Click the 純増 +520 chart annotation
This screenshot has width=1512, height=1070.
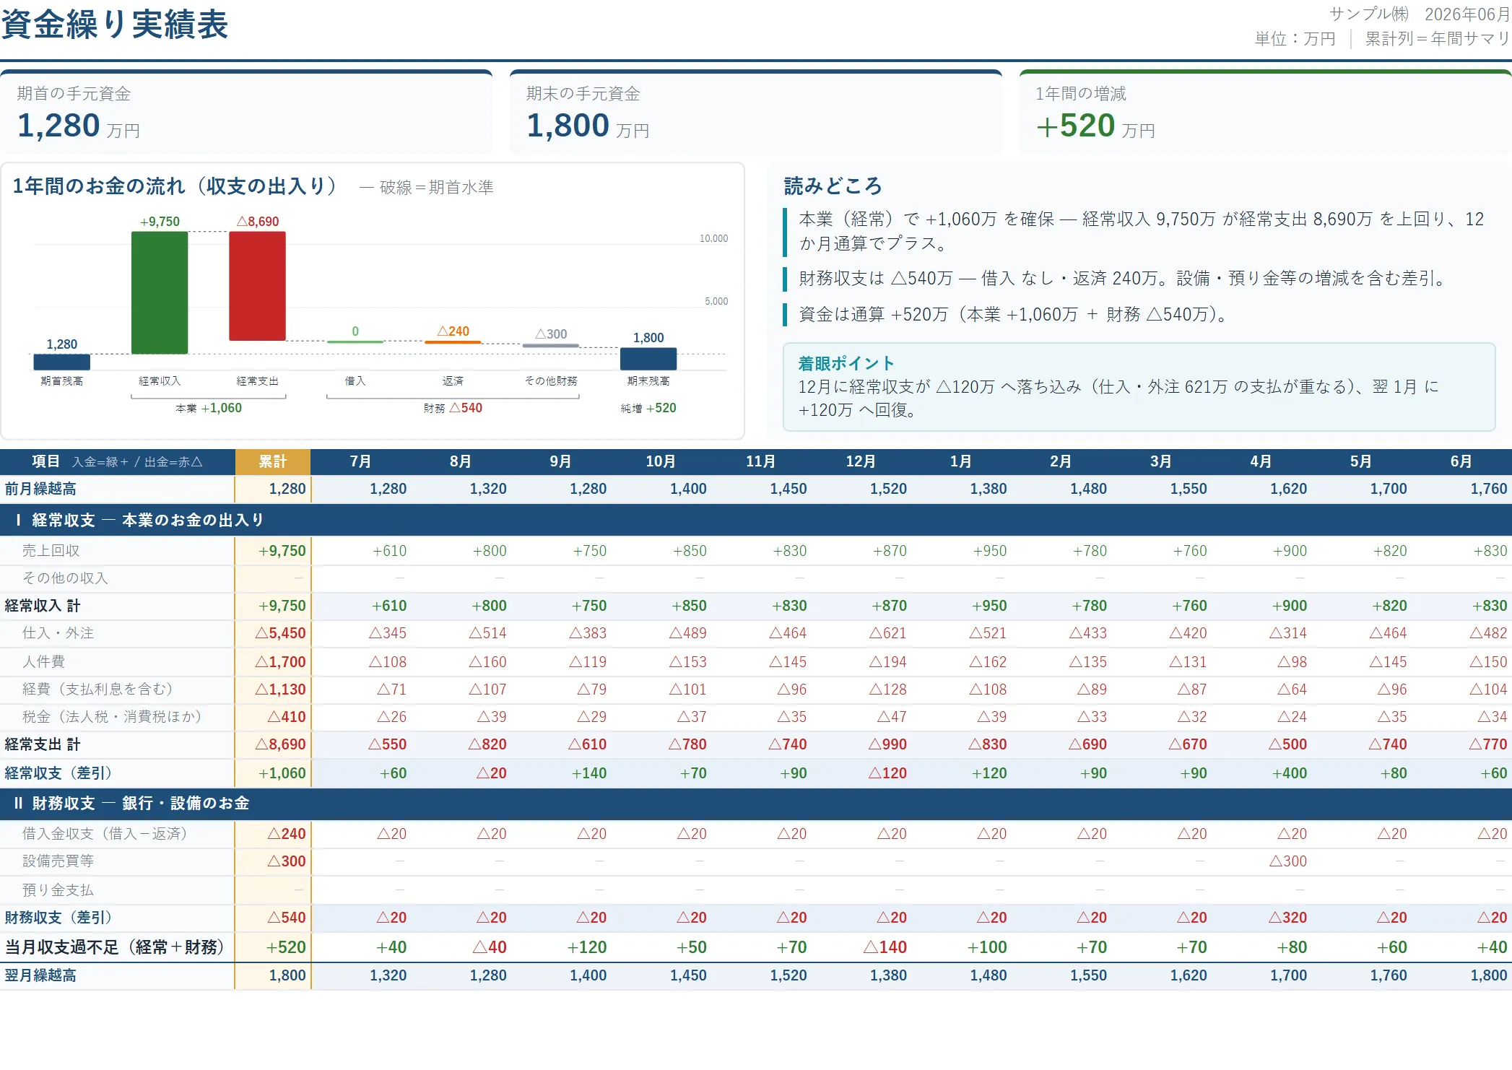click(648, 408)
